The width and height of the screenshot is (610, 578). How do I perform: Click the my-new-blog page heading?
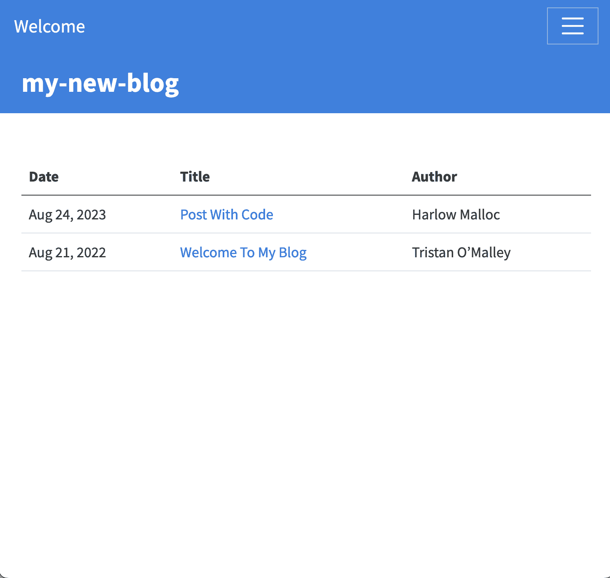pos(100,83)
